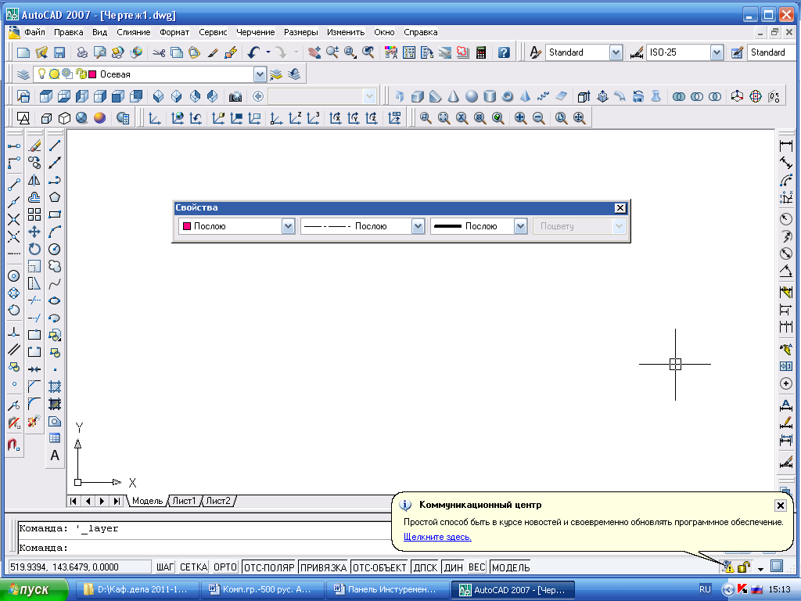Click the Linear dimension icon
801x601 pixels.
pos(786,146)
